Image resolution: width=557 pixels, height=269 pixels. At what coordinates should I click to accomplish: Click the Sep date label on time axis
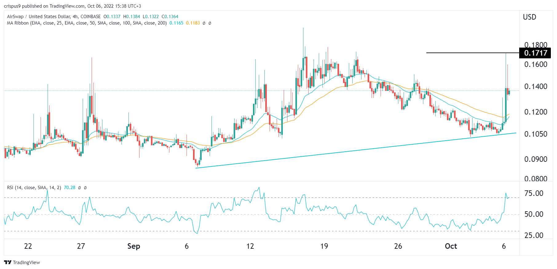tap(134, 246)
